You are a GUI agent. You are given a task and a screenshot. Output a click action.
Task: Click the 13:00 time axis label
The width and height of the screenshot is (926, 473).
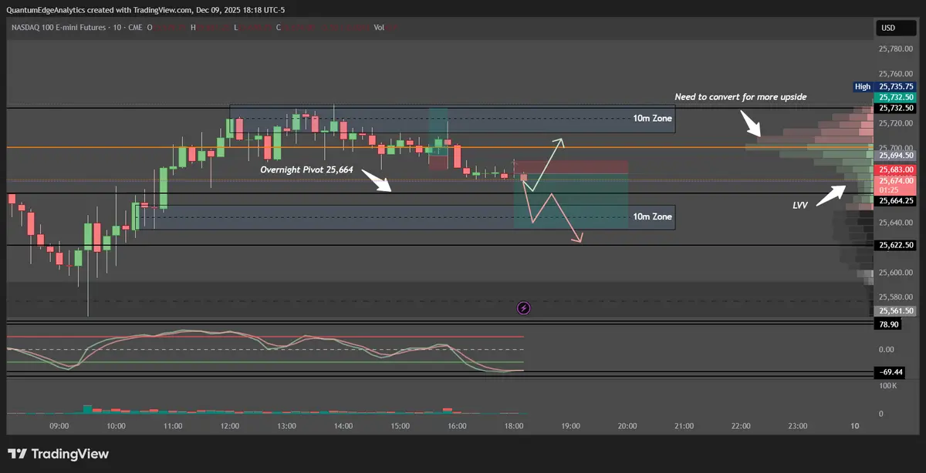(x=286, y=425)
